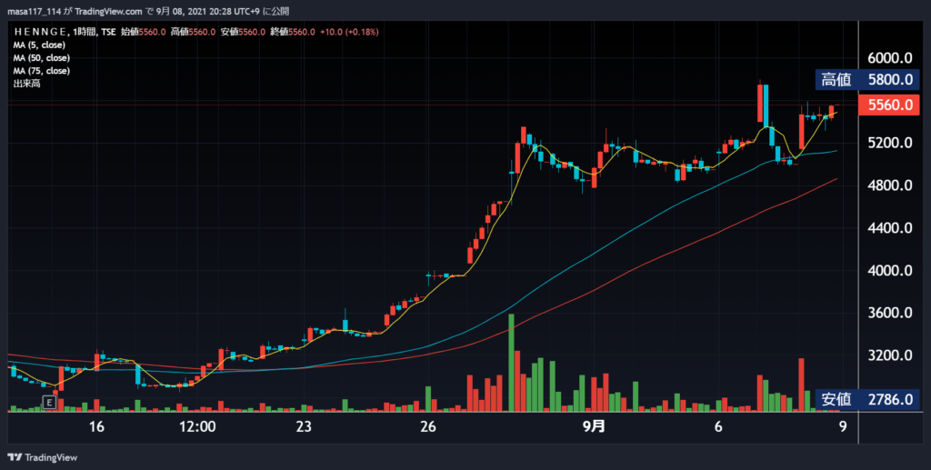Click the 4000.0 price axis value
Image resolution: width=931 pixels, height=470 pixels.
890,271
